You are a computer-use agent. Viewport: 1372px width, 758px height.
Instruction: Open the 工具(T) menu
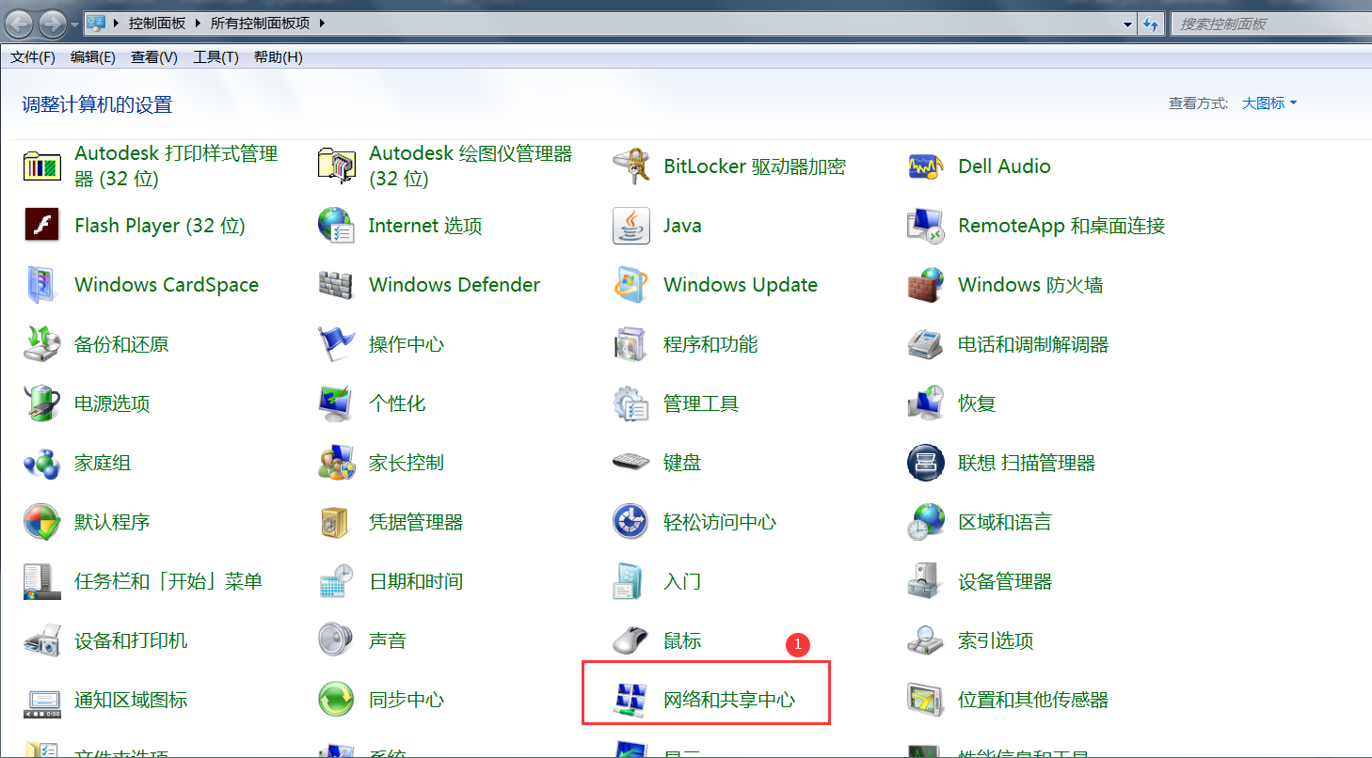tap(215, 57)
